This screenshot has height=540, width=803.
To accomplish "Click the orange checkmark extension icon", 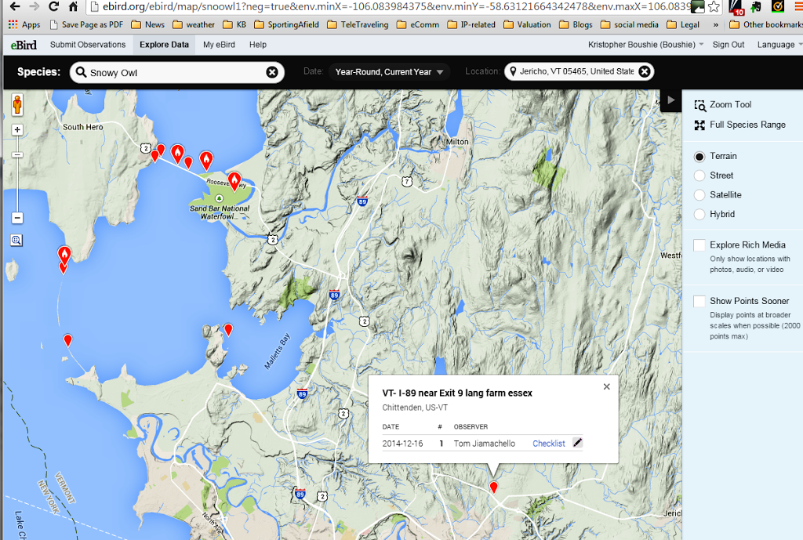I will coord(777,6).
